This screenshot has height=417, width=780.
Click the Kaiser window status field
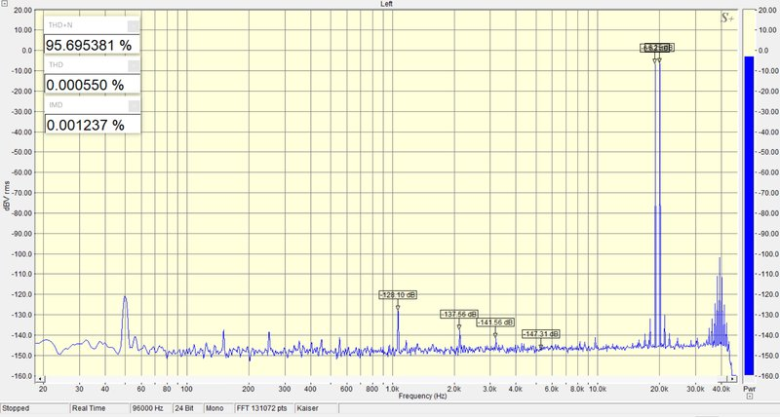[316, 408]
